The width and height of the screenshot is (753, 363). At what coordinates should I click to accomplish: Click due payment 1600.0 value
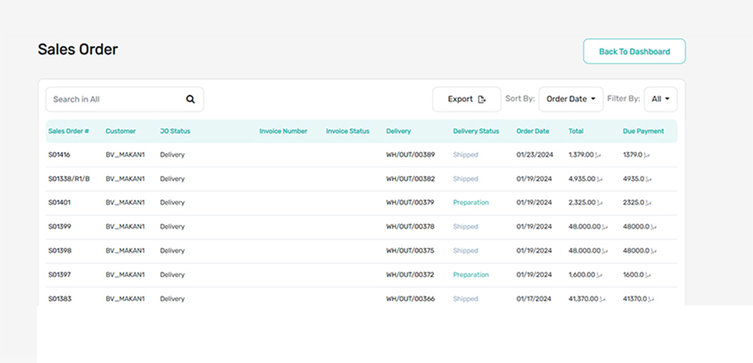(637, 275)
